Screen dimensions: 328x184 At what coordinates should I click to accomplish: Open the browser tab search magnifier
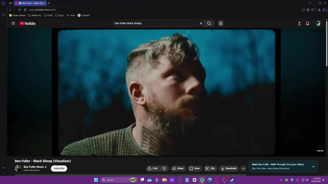coord(310,3)
